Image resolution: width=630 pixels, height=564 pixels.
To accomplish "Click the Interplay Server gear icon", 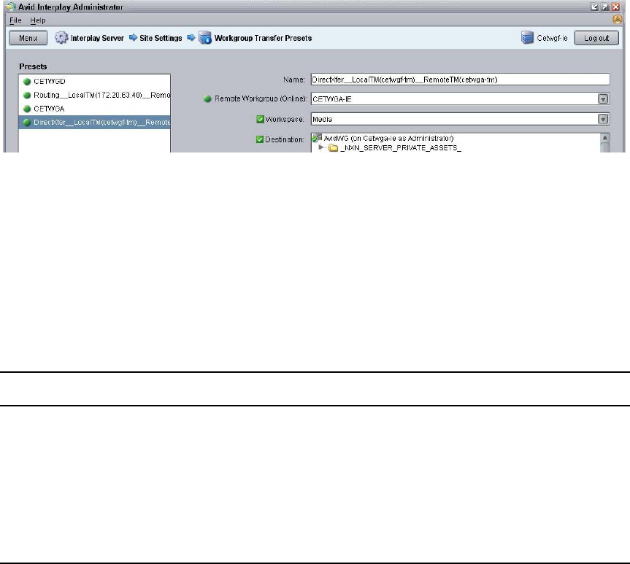I will tap(61, 38).
